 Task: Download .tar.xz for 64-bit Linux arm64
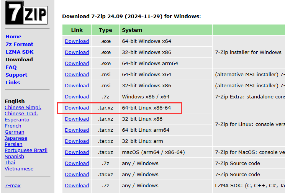point(77,130)
